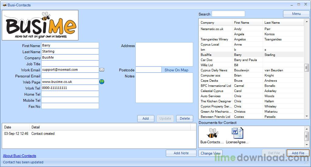Select the Between Friends Ltd row

click(x=251, y=117)
